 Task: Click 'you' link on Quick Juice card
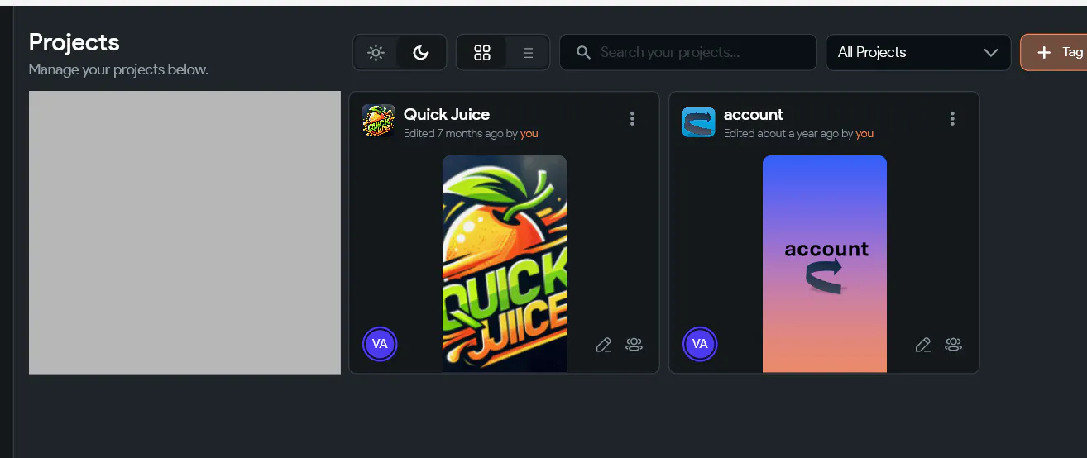(x=529, y=133)
